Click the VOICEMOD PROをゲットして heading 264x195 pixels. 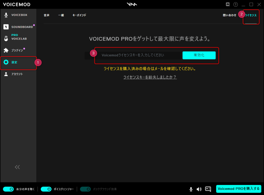[150, 39]
